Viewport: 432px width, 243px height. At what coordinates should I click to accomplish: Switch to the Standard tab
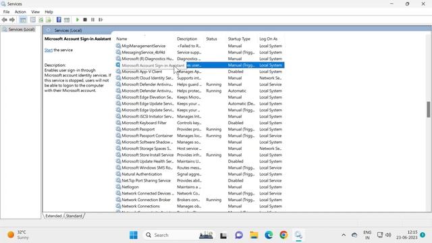pos(74,216)
